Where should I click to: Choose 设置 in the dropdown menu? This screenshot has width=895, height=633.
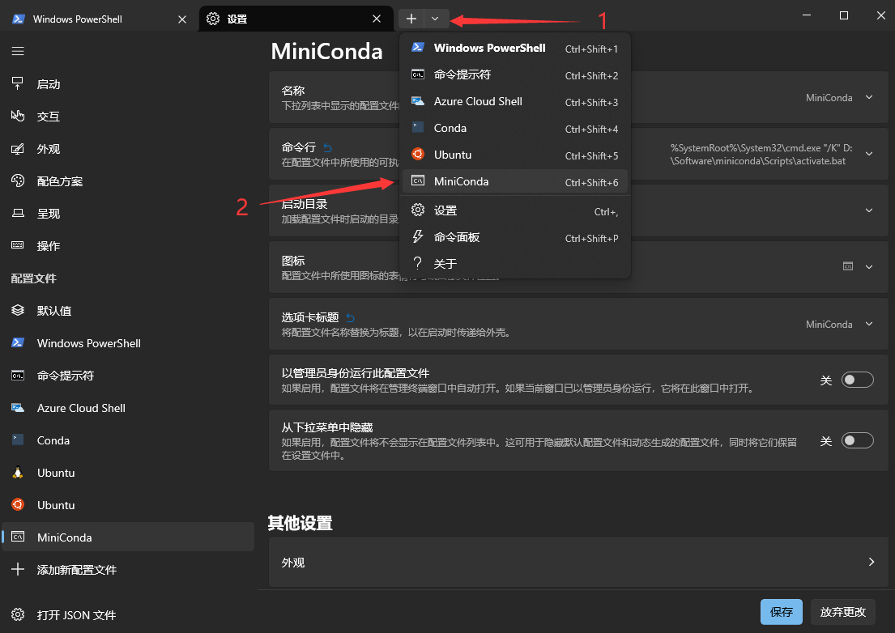(x=515, y=210)
